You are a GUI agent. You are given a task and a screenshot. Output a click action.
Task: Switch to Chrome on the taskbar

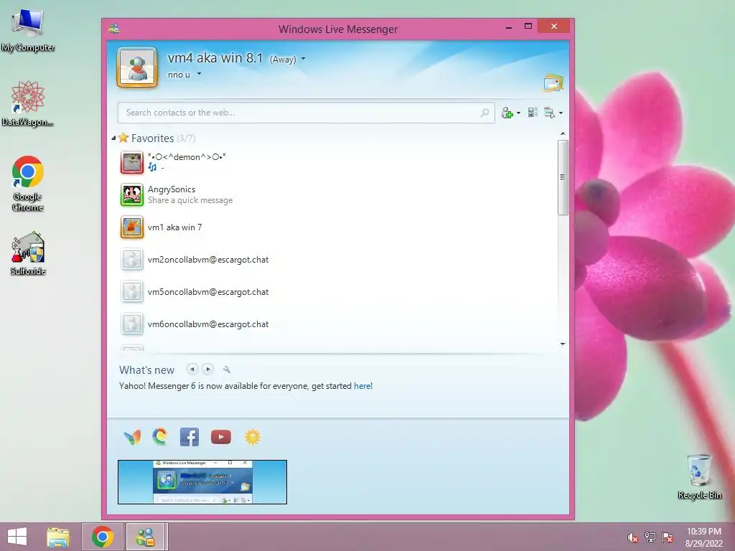point(103,537)
